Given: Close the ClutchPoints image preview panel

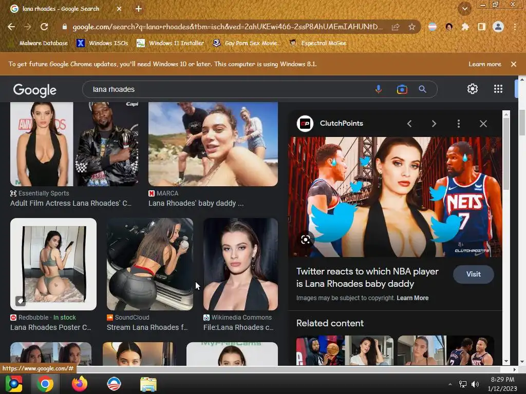Looking at the screenshot, I should pos(483,124).
